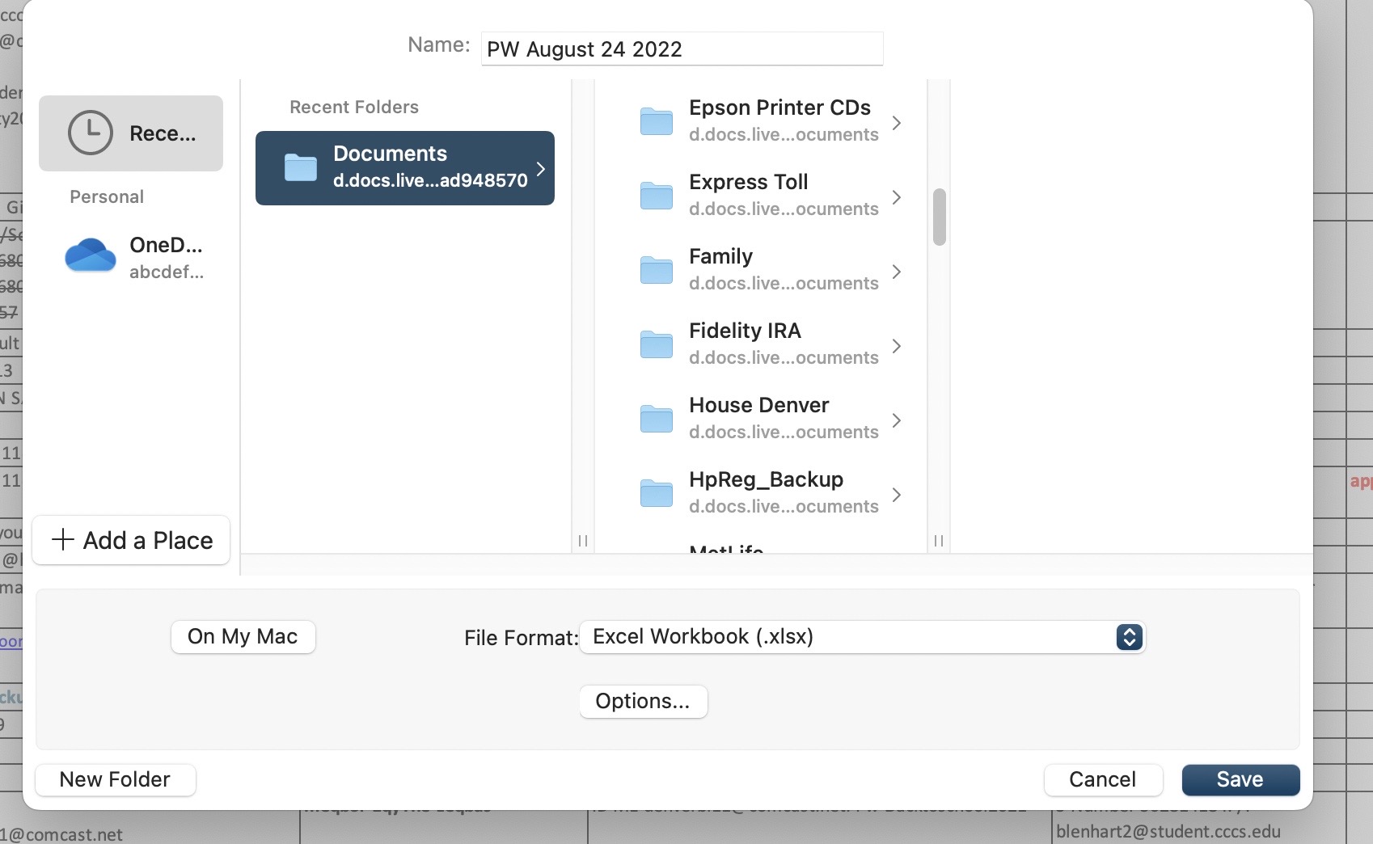Expand the Documents recent folder chevron
Viewport: 1373px width, 844px height.
(541, 168)
